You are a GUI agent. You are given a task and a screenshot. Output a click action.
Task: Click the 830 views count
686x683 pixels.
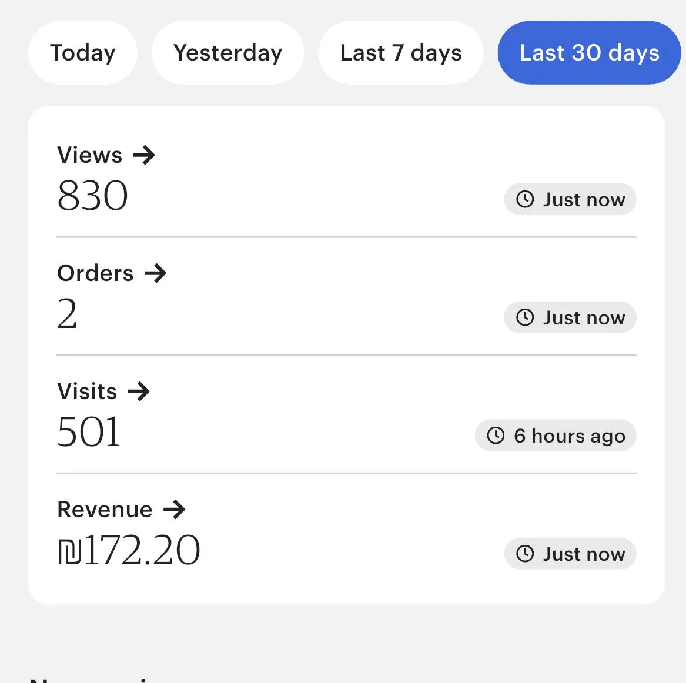coord(93,196)
